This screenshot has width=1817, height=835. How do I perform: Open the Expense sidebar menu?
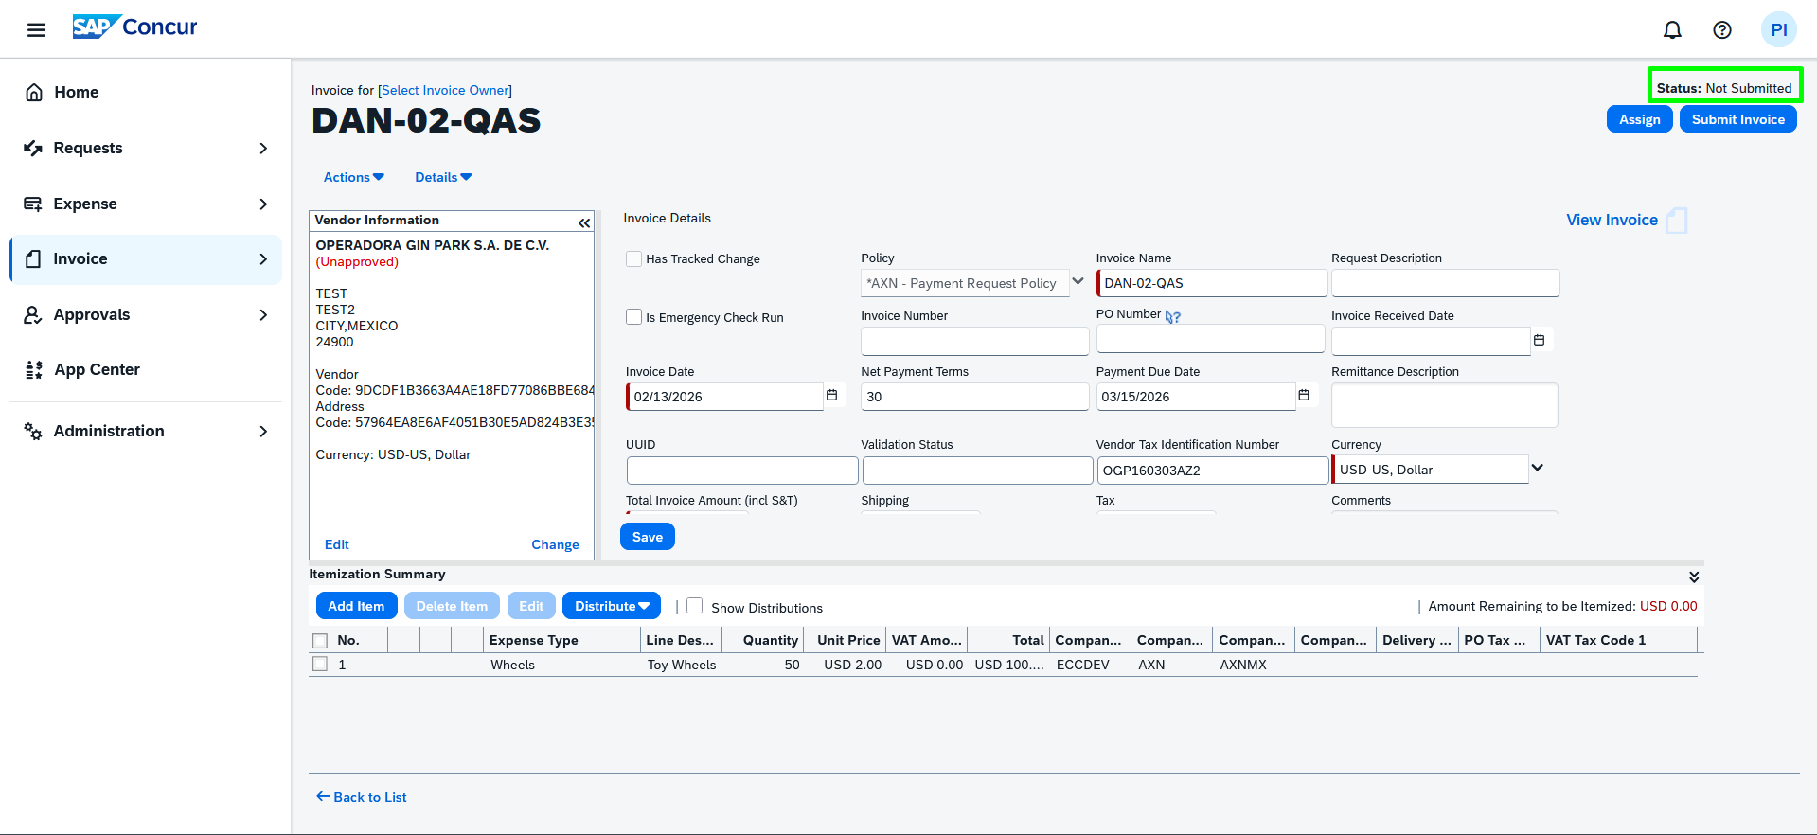(85, 204)
